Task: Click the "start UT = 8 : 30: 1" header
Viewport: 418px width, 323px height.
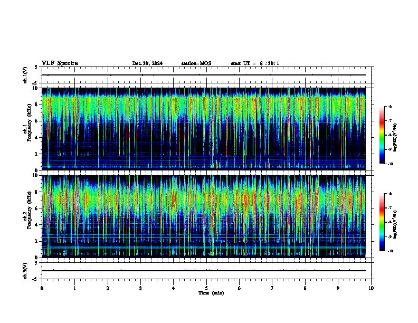Action: tap(255, 63)
